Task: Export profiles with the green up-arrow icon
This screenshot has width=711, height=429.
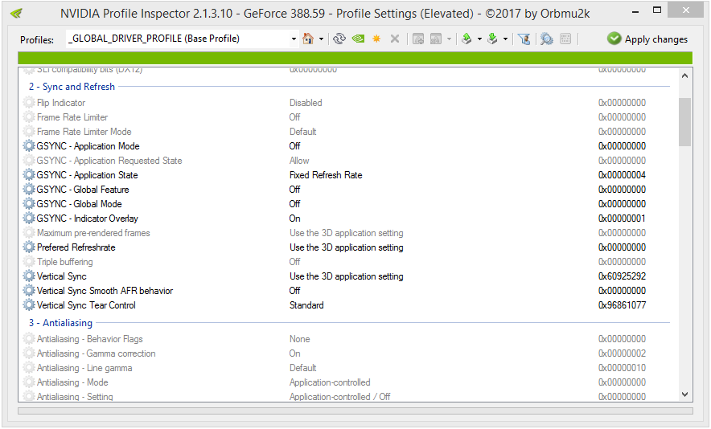Action: click(466, 39)
